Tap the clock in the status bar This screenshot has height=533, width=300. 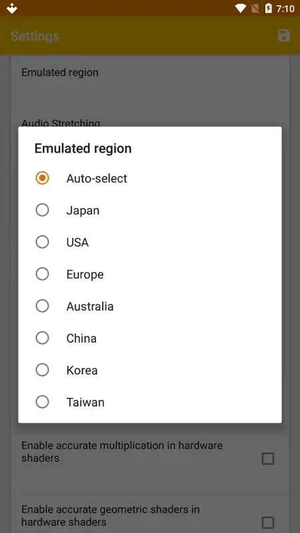[x=285, y=9]
